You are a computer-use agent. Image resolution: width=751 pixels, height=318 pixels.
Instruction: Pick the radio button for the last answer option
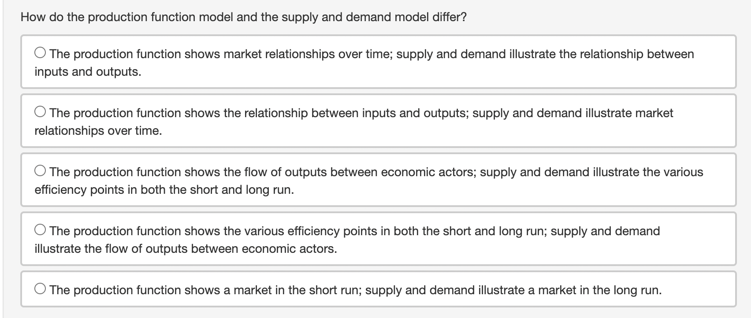pyautogui.click(x=40, y=288)
